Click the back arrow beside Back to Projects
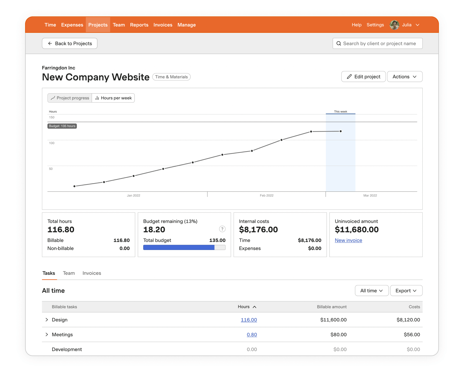This screenshot has height=373, width=464. (50, 43)
